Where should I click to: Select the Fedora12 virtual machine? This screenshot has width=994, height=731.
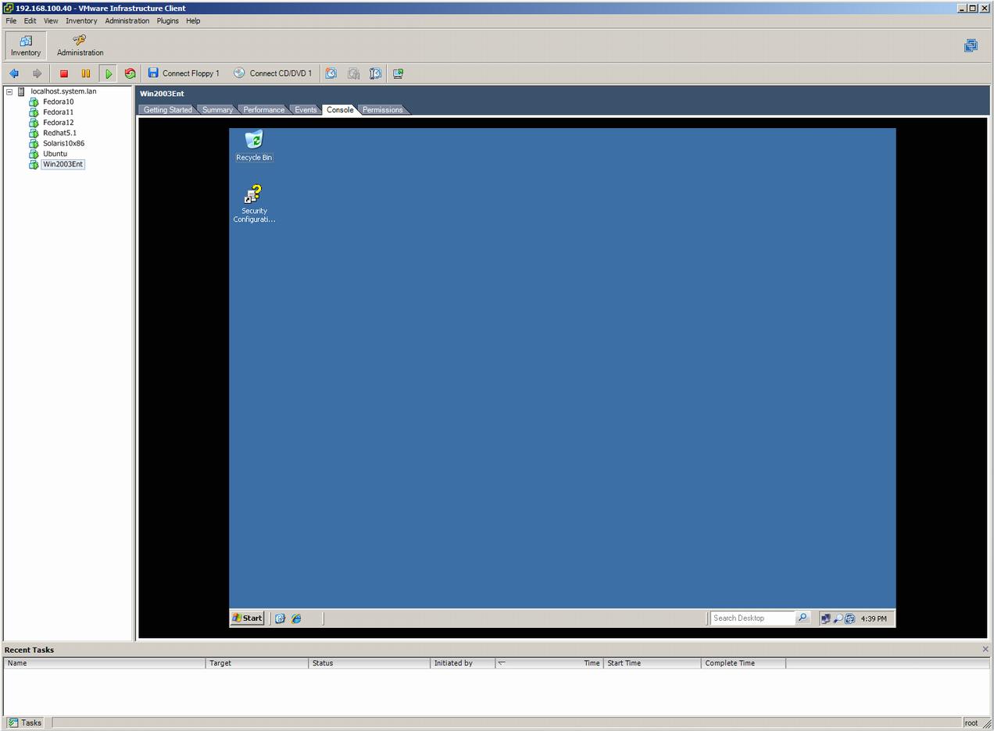[x=58, y=123]
